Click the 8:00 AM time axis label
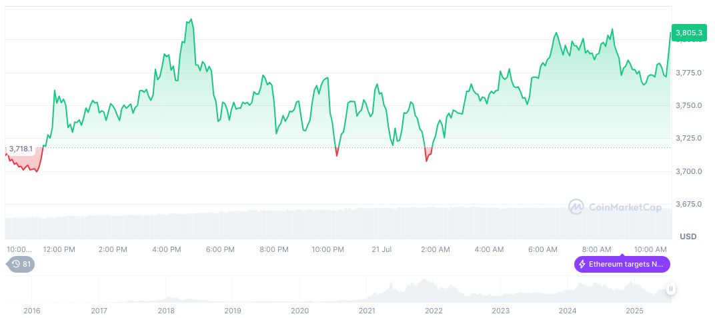 [596, 249]
